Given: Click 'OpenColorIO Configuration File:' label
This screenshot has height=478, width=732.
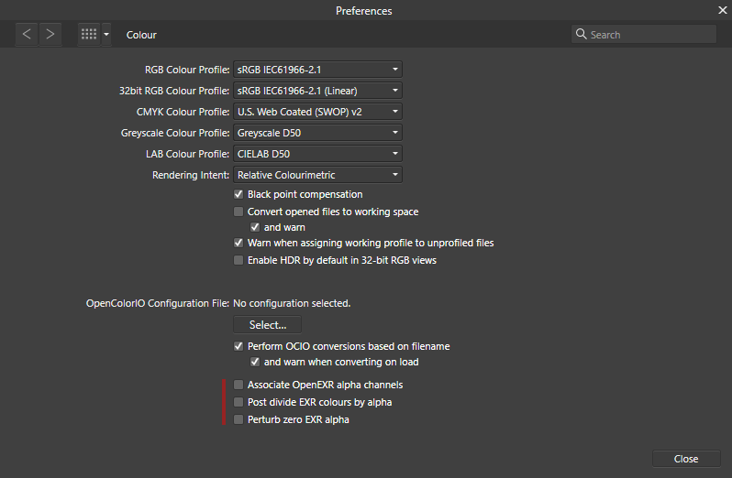Looking at the screenshot, I should (158, 303).
